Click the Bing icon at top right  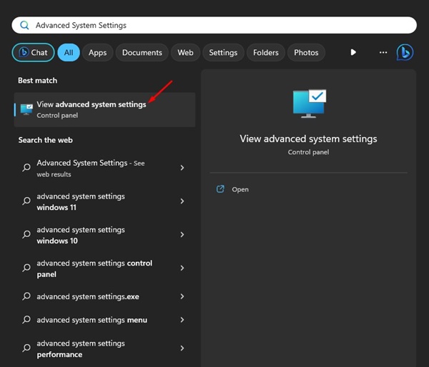[x=405, y=52]
